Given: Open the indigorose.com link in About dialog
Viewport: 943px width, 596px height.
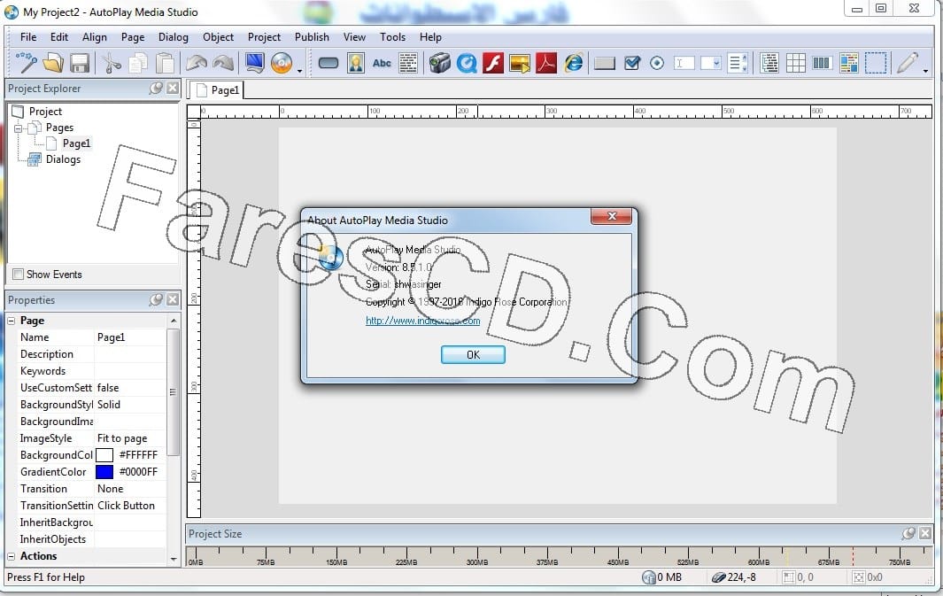Looking at the screenshot, I should coord(422,321).
